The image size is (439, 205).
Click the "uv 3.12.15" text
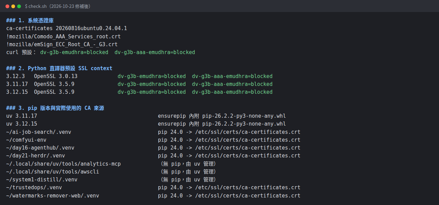click(x=22, y=124)
